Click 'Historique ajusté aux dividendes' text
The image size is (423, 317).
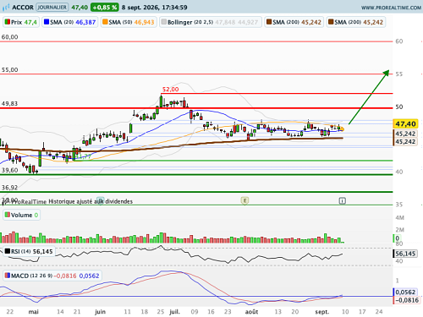click(x=91, y=201)
